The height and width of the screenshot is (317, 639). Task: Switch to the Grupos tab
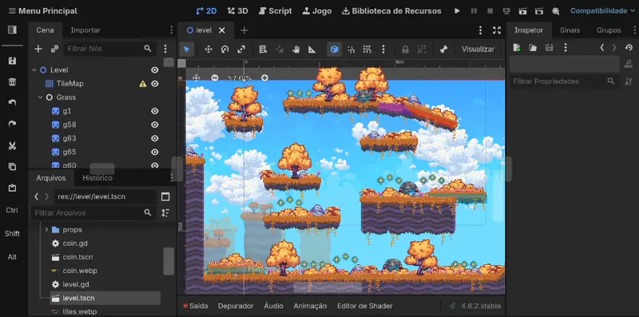point(609,30)
